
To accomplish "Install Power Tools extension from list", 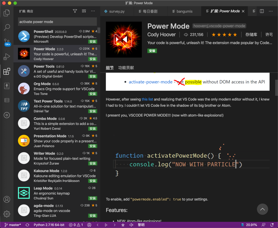I will 93,76.
